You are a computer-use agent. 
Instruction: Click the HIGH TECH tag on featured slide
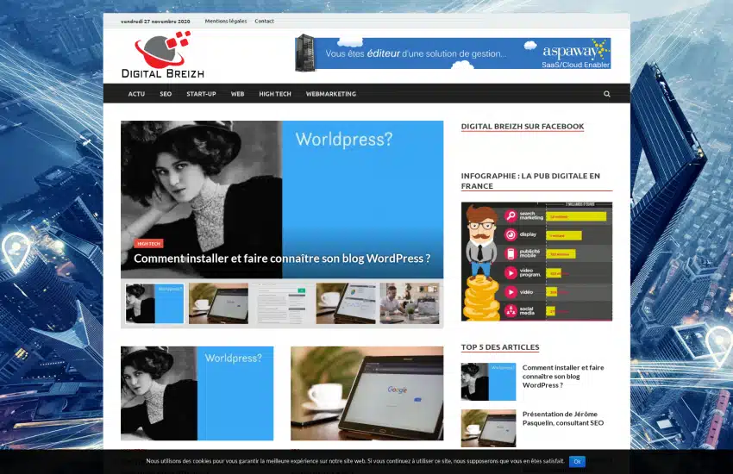click(148, 244)
